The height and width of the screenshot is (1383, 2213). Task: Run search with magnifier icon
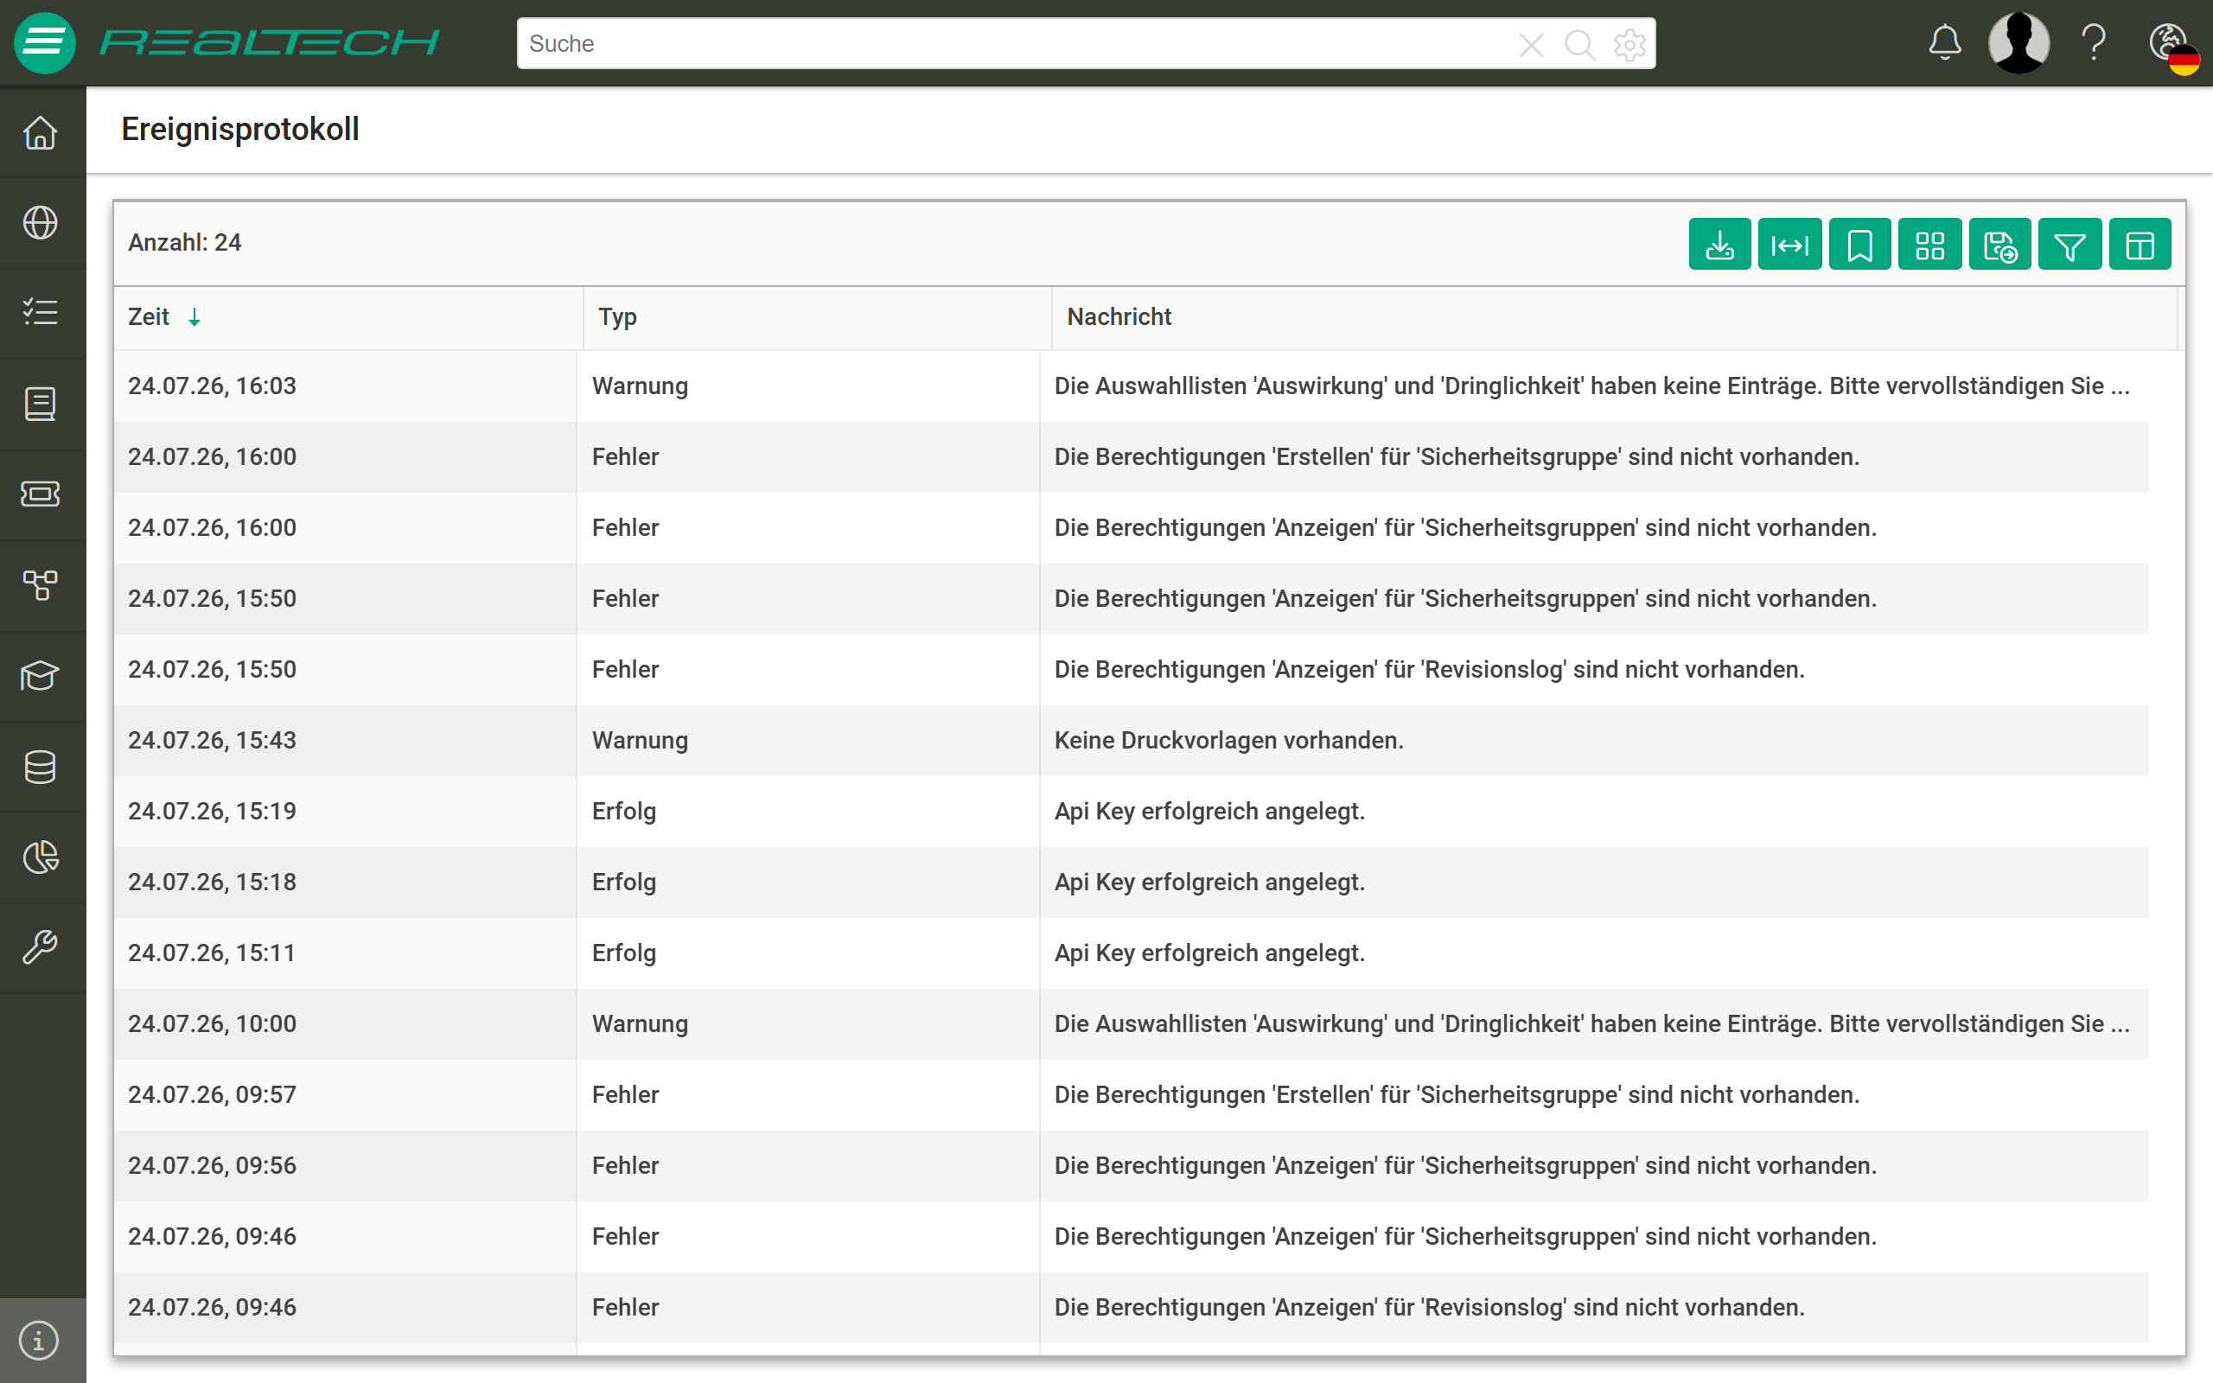click(x=1579, y=44)
